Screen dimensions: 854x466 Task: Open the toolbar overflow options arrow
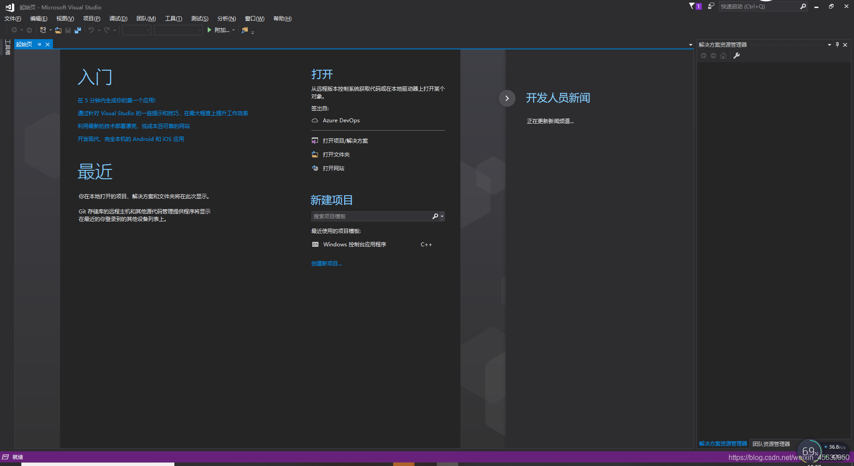pyautogui.click(x=253, y=32)
